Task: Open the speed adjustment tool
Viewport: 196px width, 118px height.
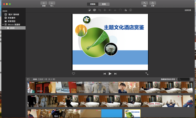Action: pos(120,10)
